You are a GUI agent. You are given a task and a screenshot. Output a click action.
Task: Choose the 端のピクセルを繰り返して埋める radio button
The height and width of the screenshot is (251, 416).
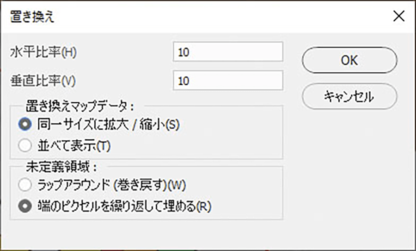tap(24, 206)
